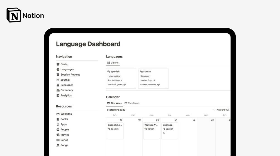Click the Books icon
Screen dimensions: 280x156
tap(58, 119)
